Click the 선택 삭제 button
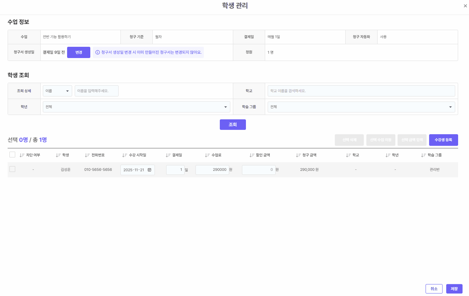Image resolution: width=469 pixels, height=296 pixels. pos(349,140)
